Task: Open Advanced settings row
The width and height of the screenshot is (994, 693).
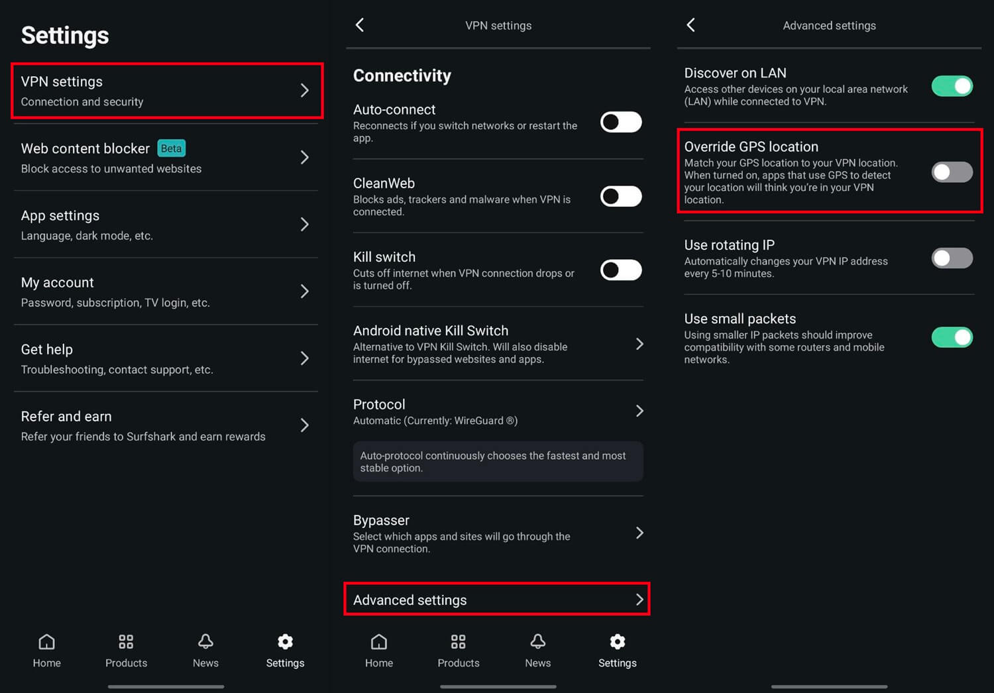Action: tap(497, 600)
